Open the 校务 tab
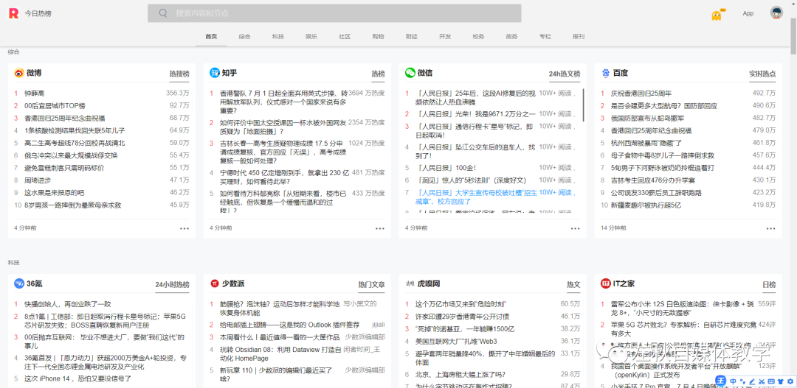Image resolution: width=797 pixels, height=388 pixels. tap(478, 37)
